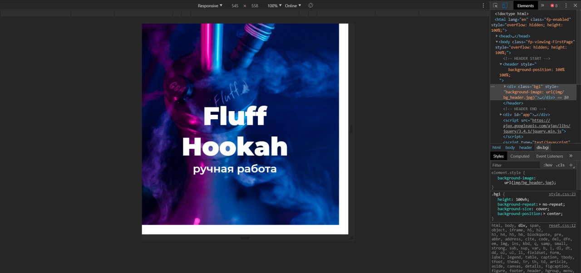This screenshot has width=581, height=273.
Task: Grab the right viewport resize handle
Action: tap(351, 129)
